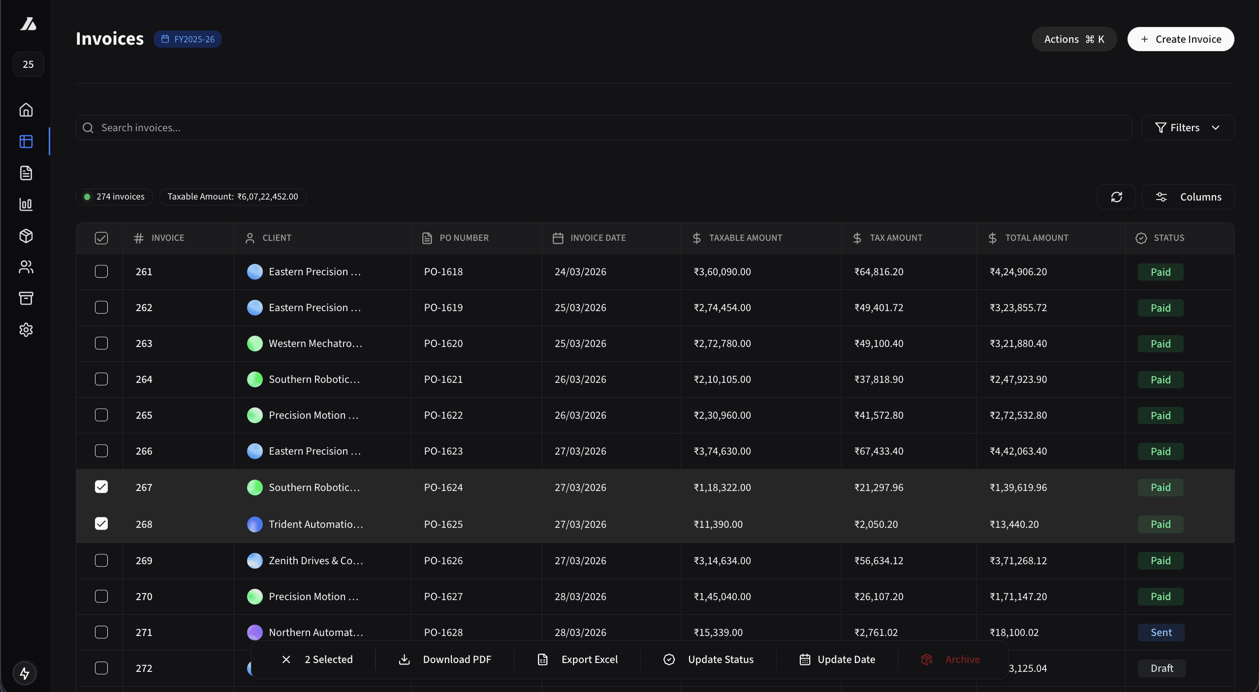Screen dimensions: 1259x692
Task: Click the refresh icon button
Action: click(1116, 197)
